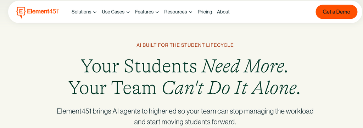Expand the Resources dropdown arrow
Image resolution: width=363 pixels, height=128 pixels.
click(190, 12)
